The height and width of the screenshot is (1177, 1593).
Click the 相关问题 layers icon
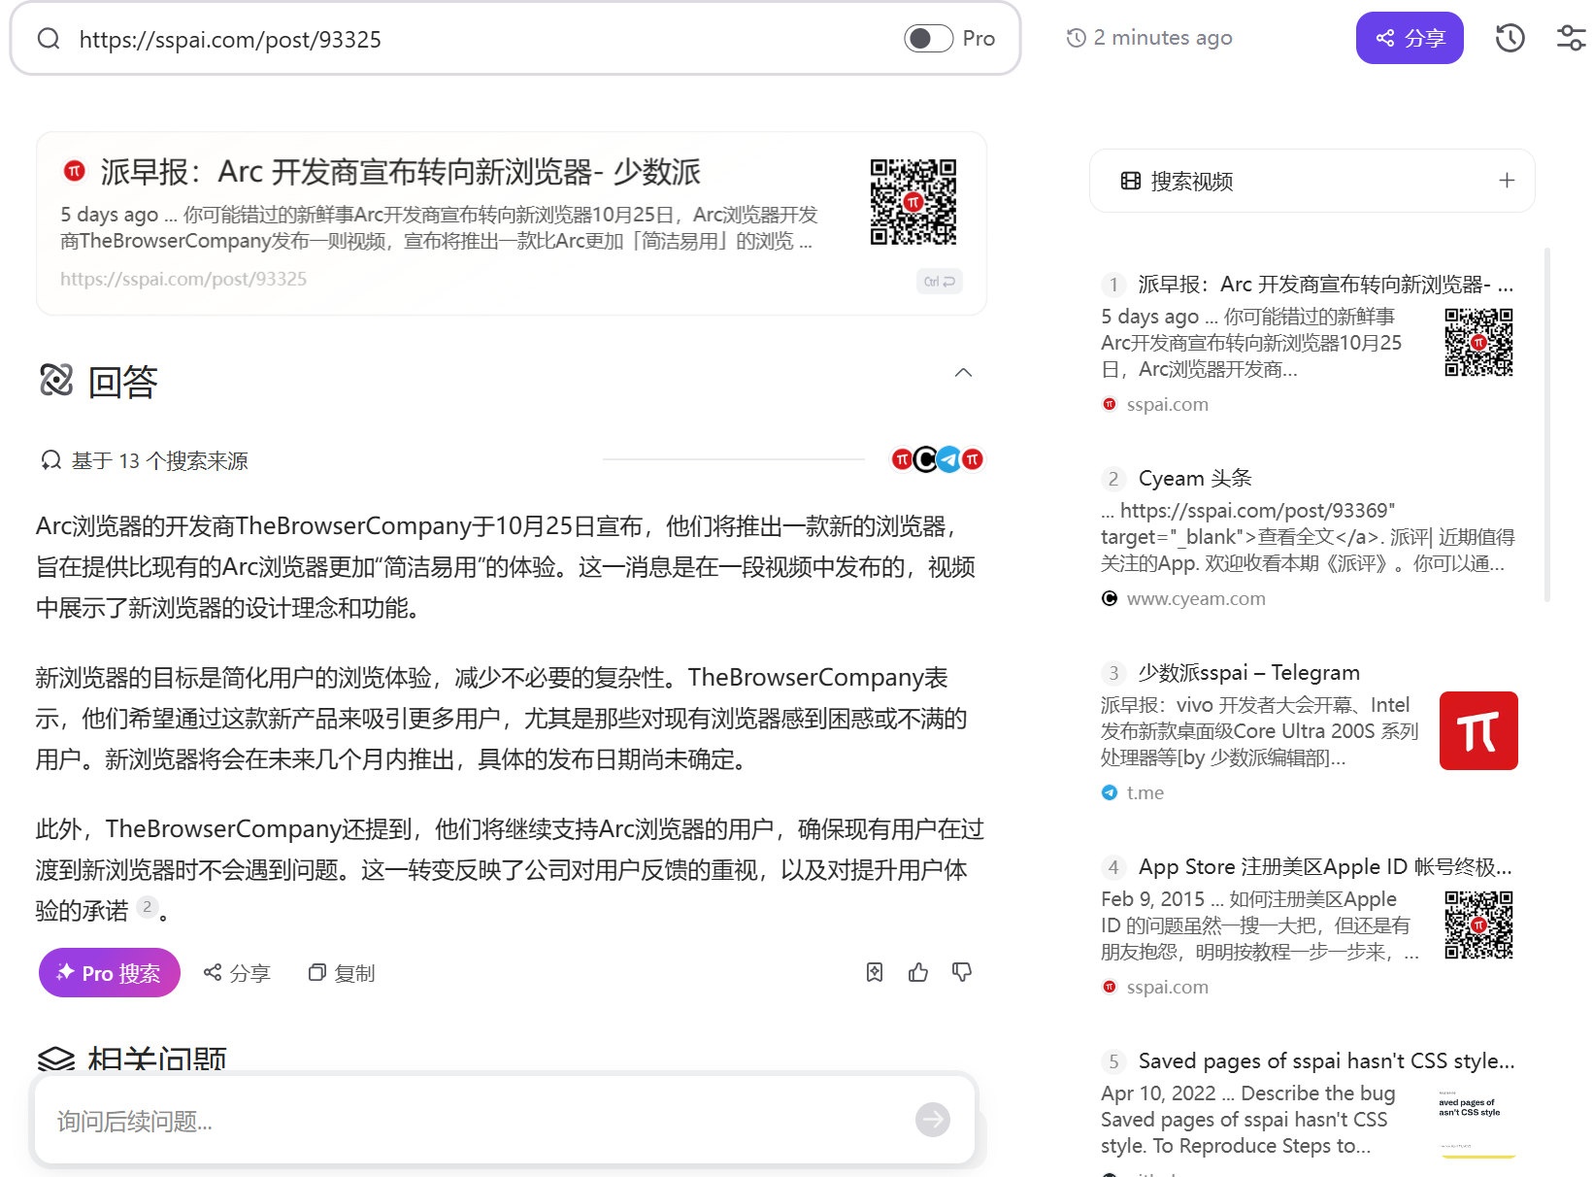[x=56, y=1059]
